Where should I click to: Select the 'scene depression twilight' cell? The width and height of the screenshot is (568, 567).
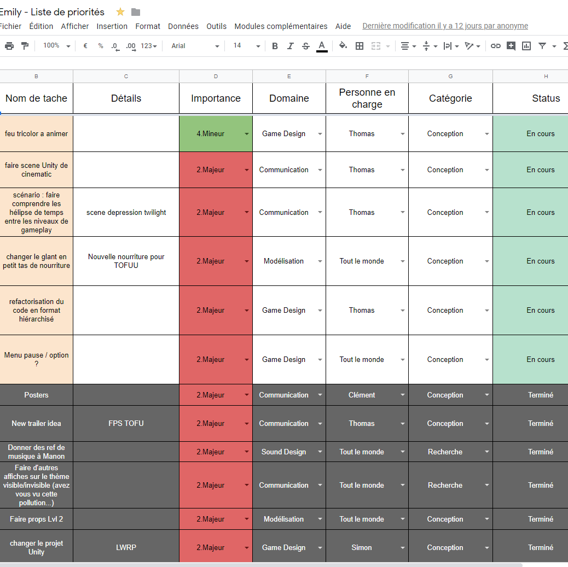click(x=126, y=212)
